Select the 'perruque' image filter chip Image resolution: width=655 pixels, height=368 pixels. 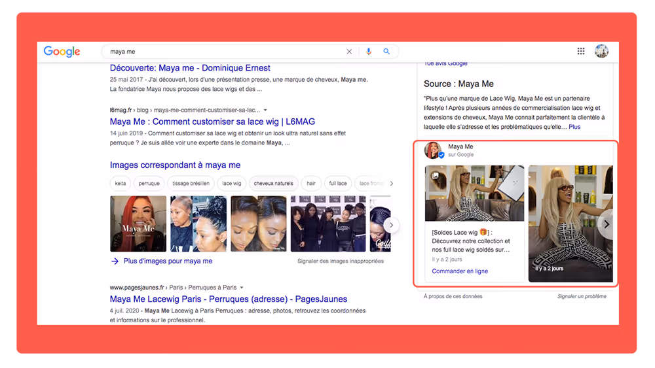149,184
